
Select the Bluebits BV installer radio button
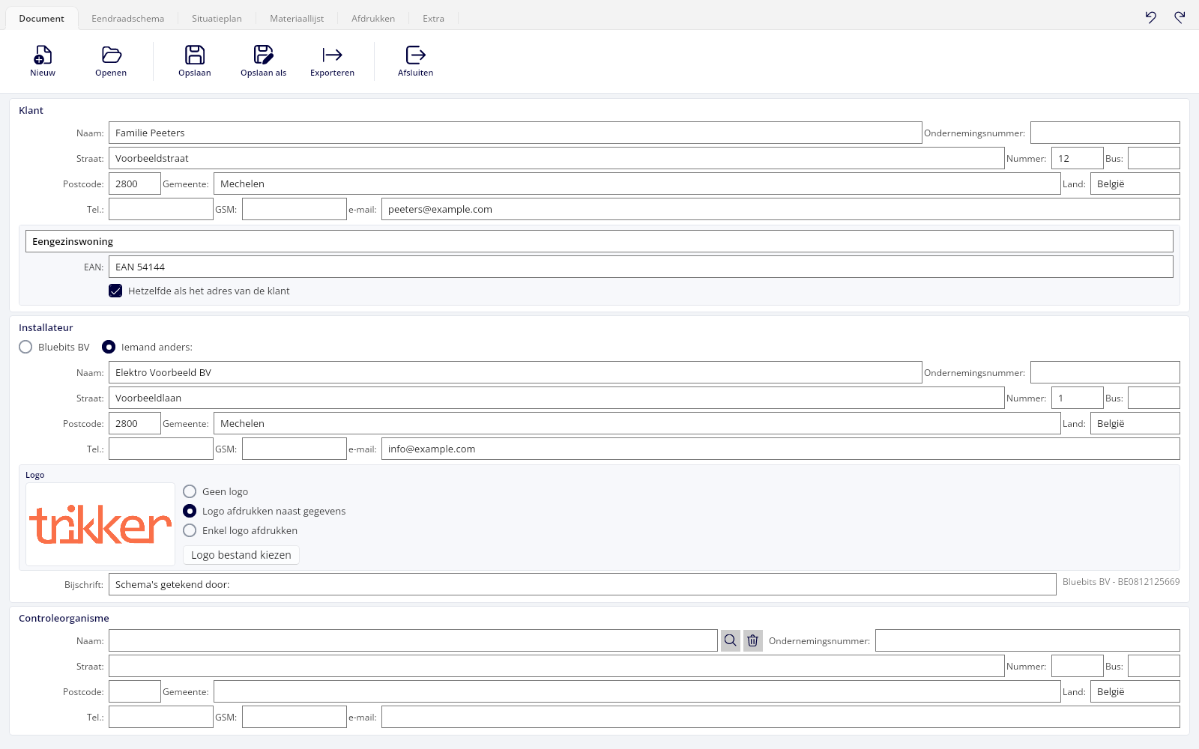pos(25,347)
